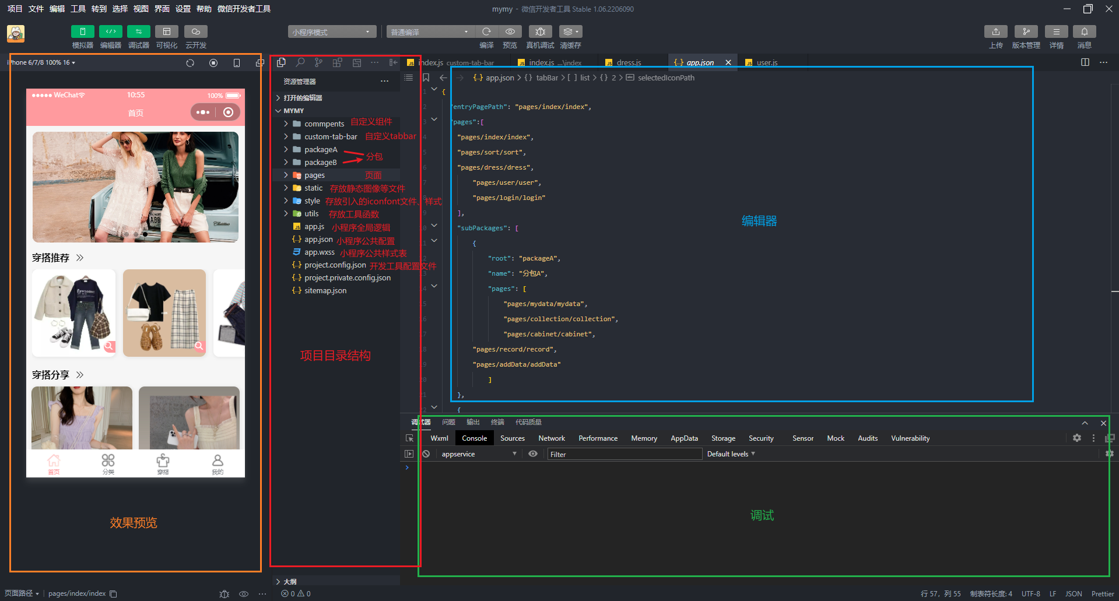The height and width of the screenshot is (601, 1119).
Task: Toggle the simulator (模拟器) panel button
Action: pyautogui.click(x=82, y=31)
